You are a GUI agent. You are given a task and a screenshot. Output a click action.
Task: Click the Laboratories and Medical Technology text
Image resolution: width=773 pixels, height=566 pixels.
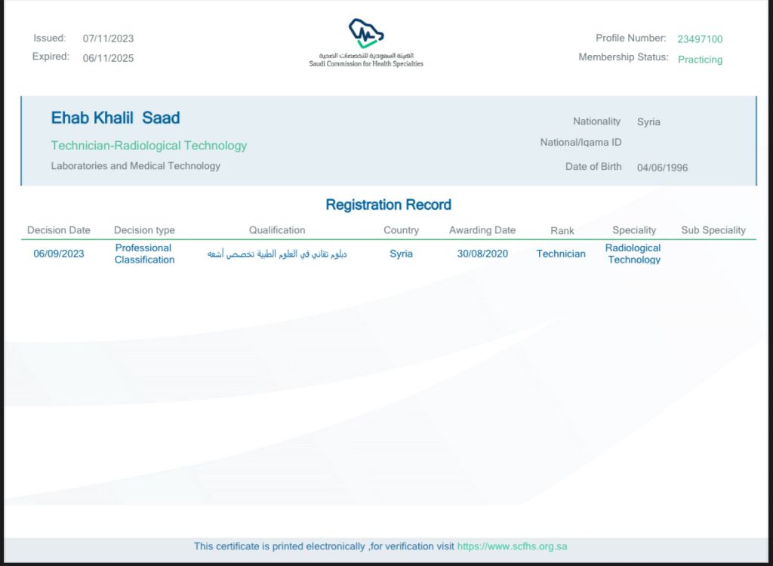click(136, 166)
